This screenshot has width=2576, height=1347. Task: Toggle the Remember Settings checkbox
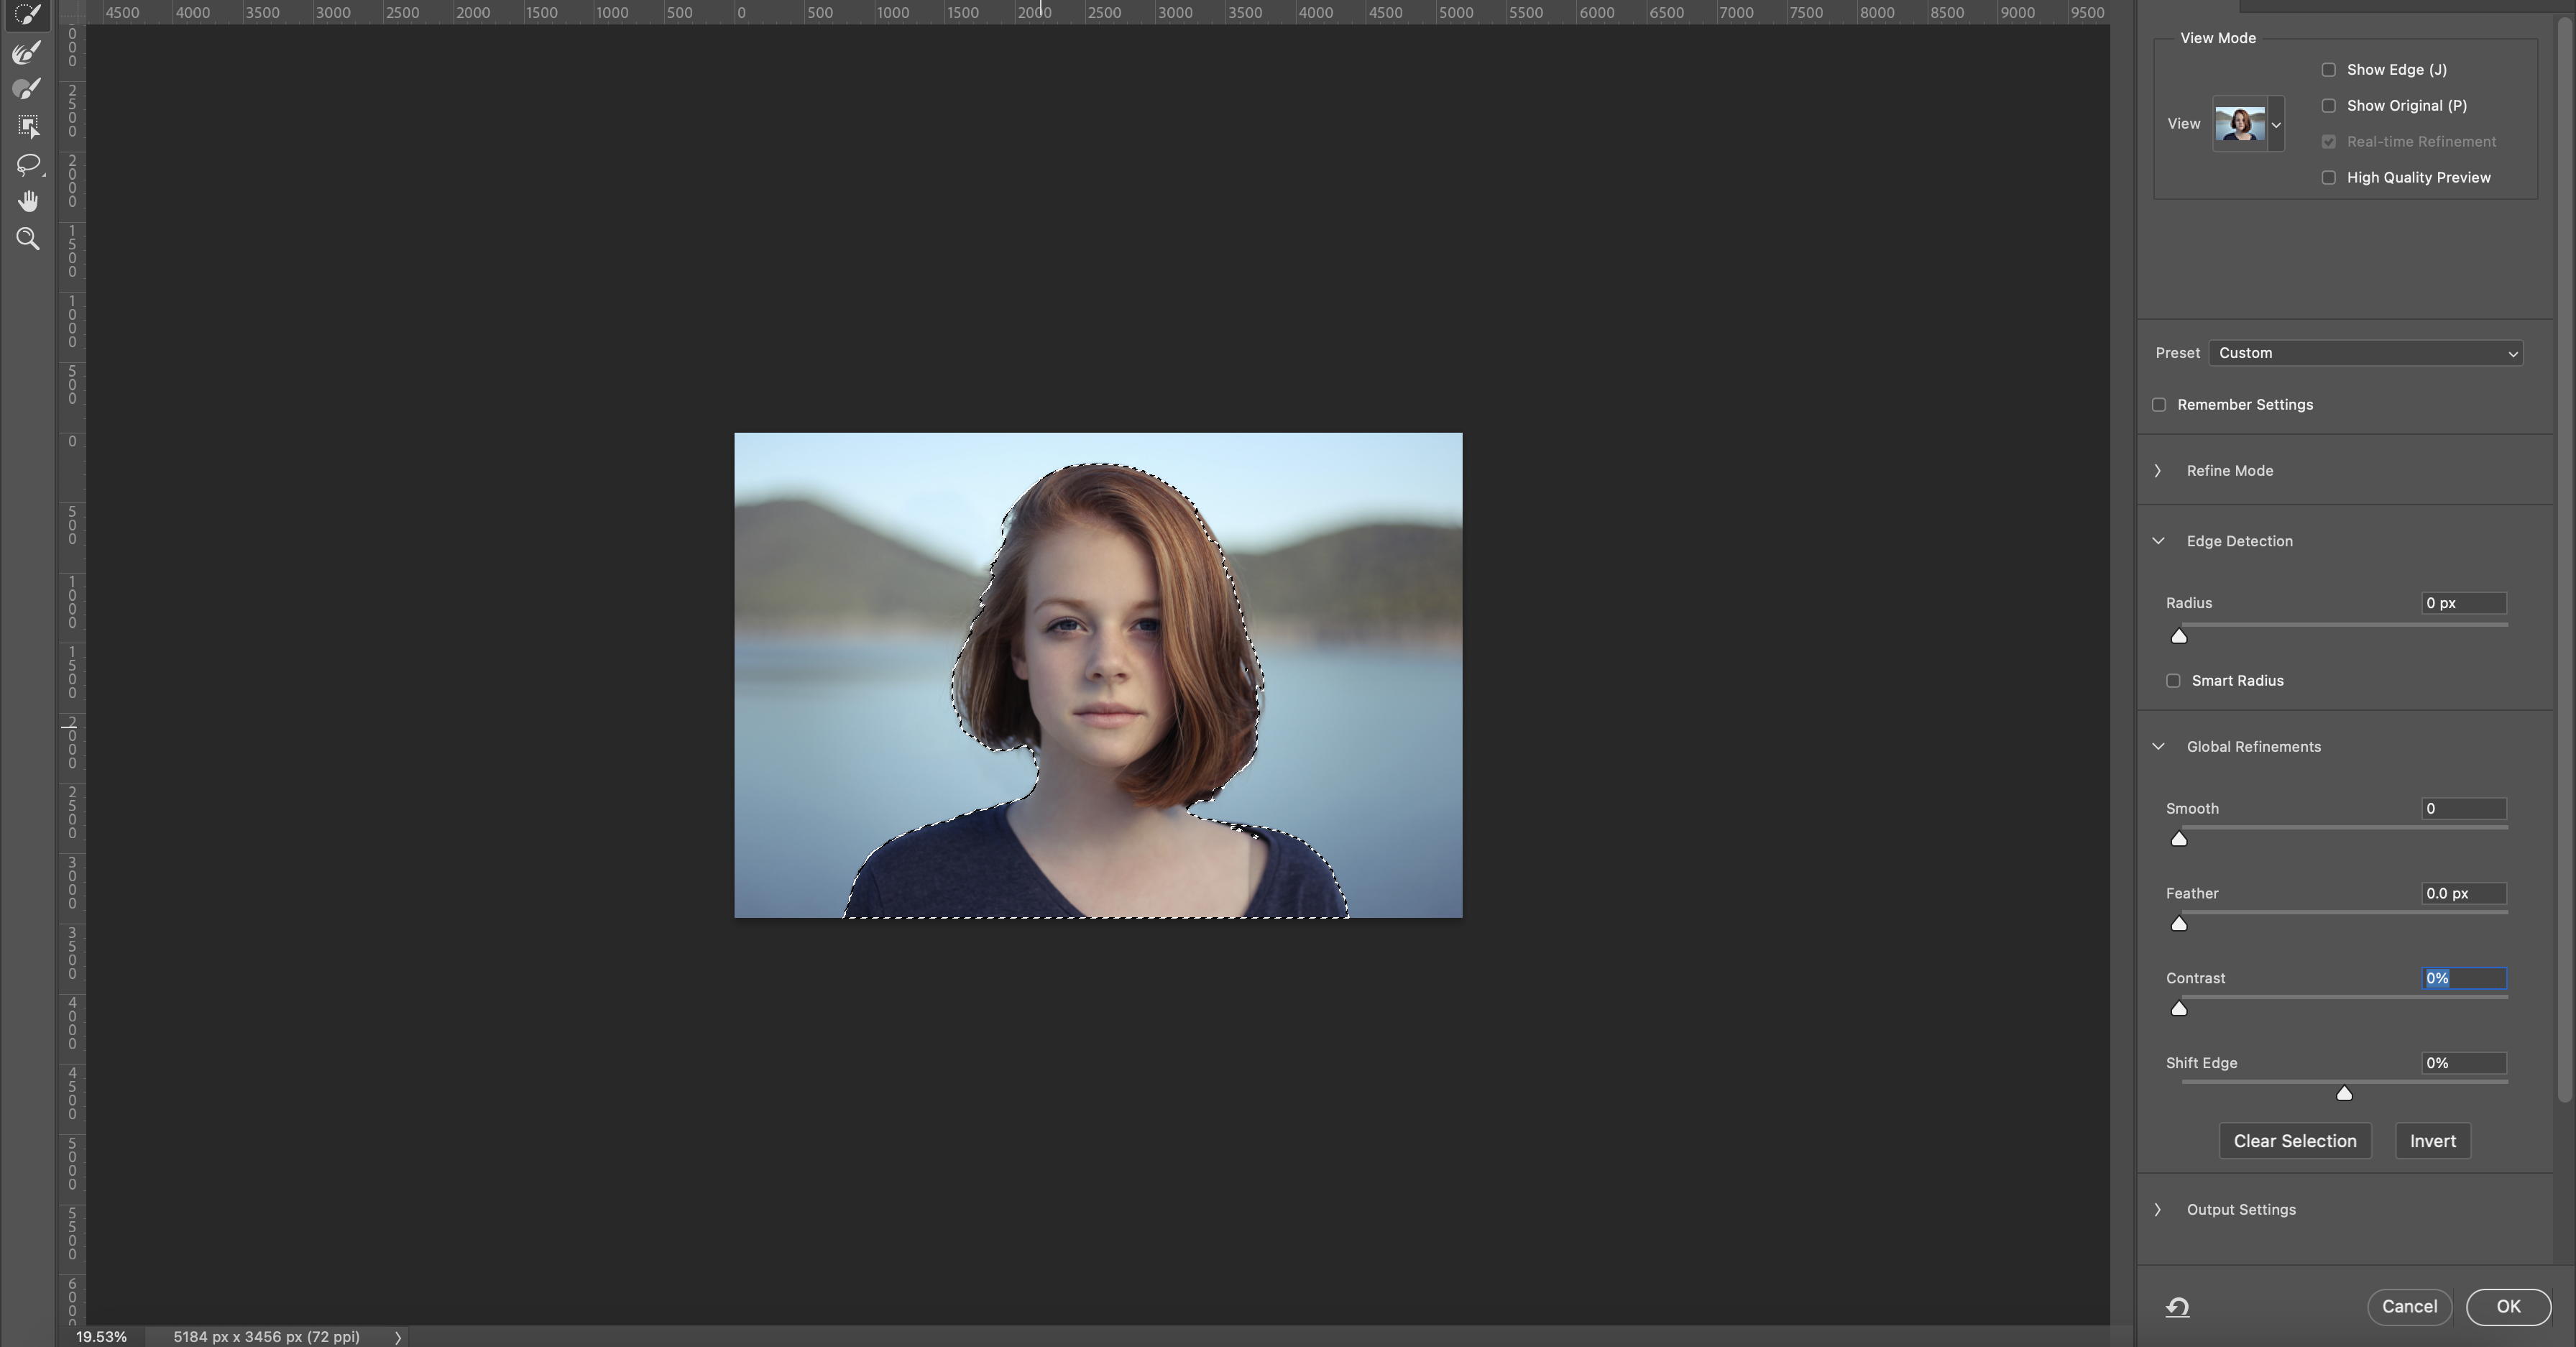(x=2159, y=405)
